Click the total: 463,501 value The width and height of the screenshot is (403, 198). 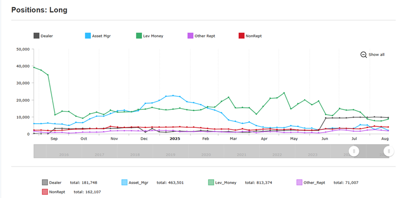coord(170,183)
